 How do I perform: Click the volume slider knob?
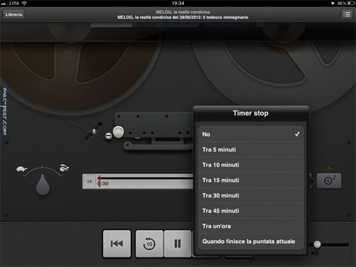pos(317,245)
